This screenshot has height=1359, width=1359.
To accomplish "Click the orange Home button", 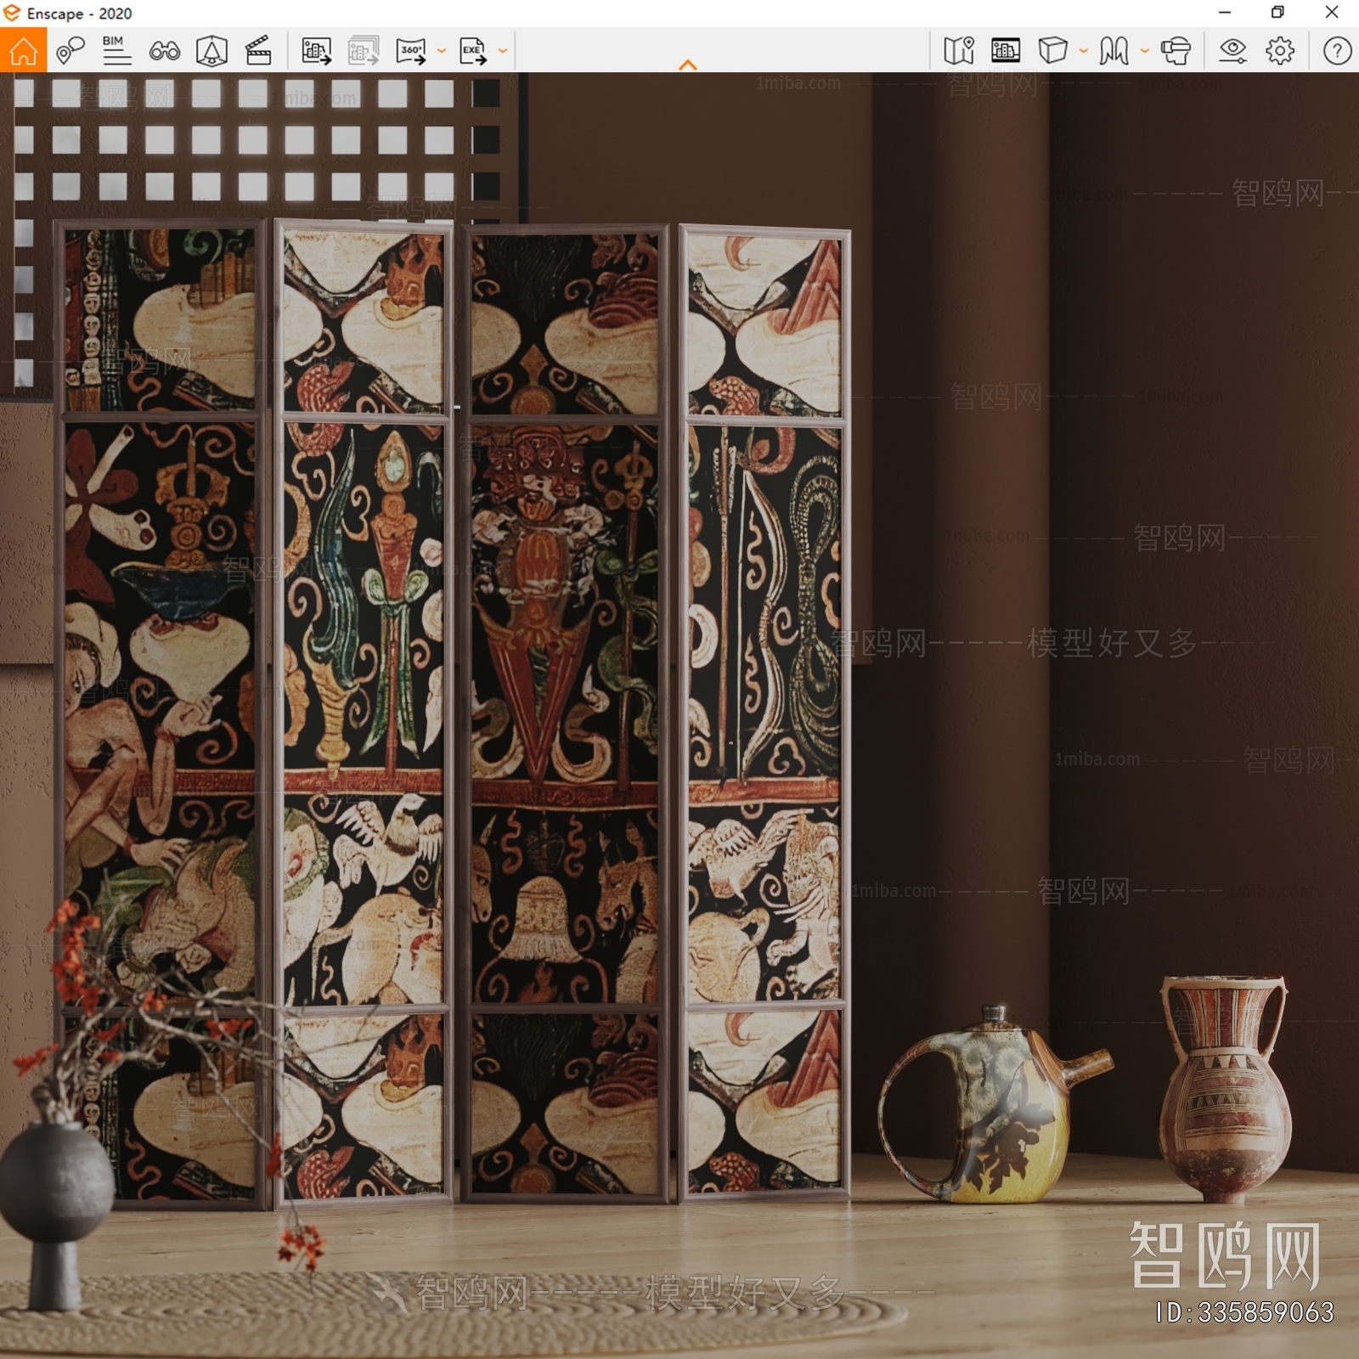I will coord(23,50).
